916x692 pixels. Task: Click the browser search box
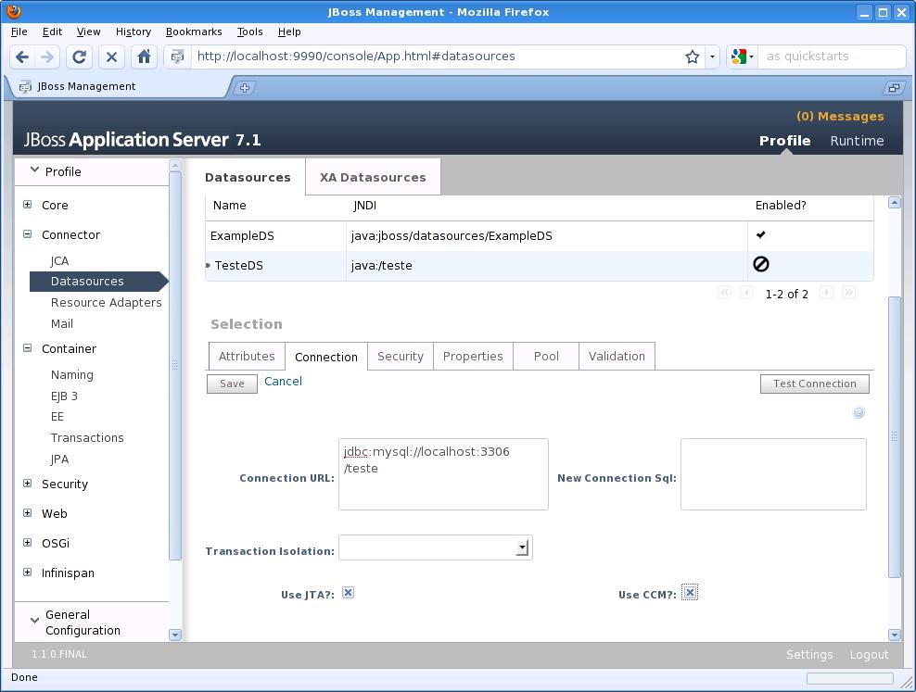click(x=832, y=57)
